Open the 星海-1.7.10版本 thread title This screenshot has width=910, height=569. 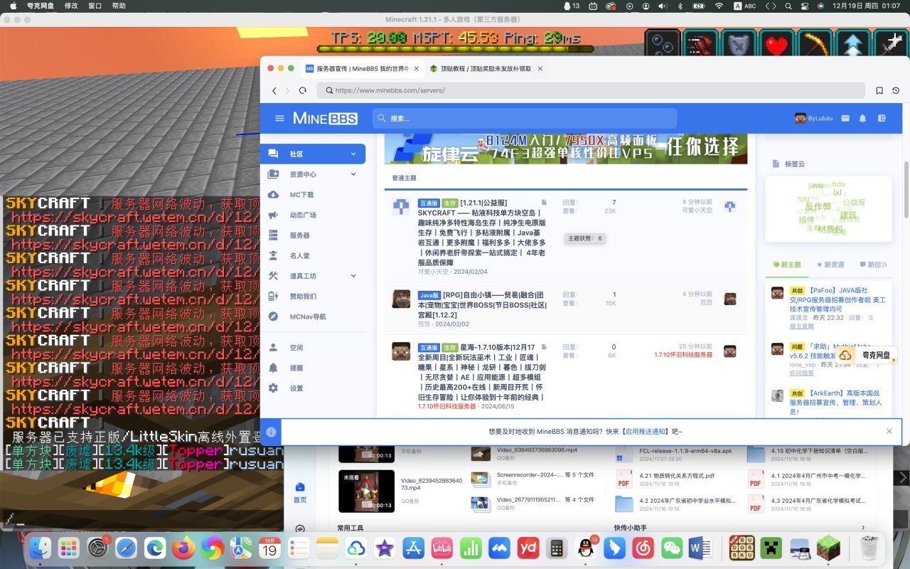[x=482, y=372]
